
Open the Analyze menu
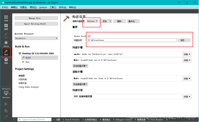coord(43,7)
